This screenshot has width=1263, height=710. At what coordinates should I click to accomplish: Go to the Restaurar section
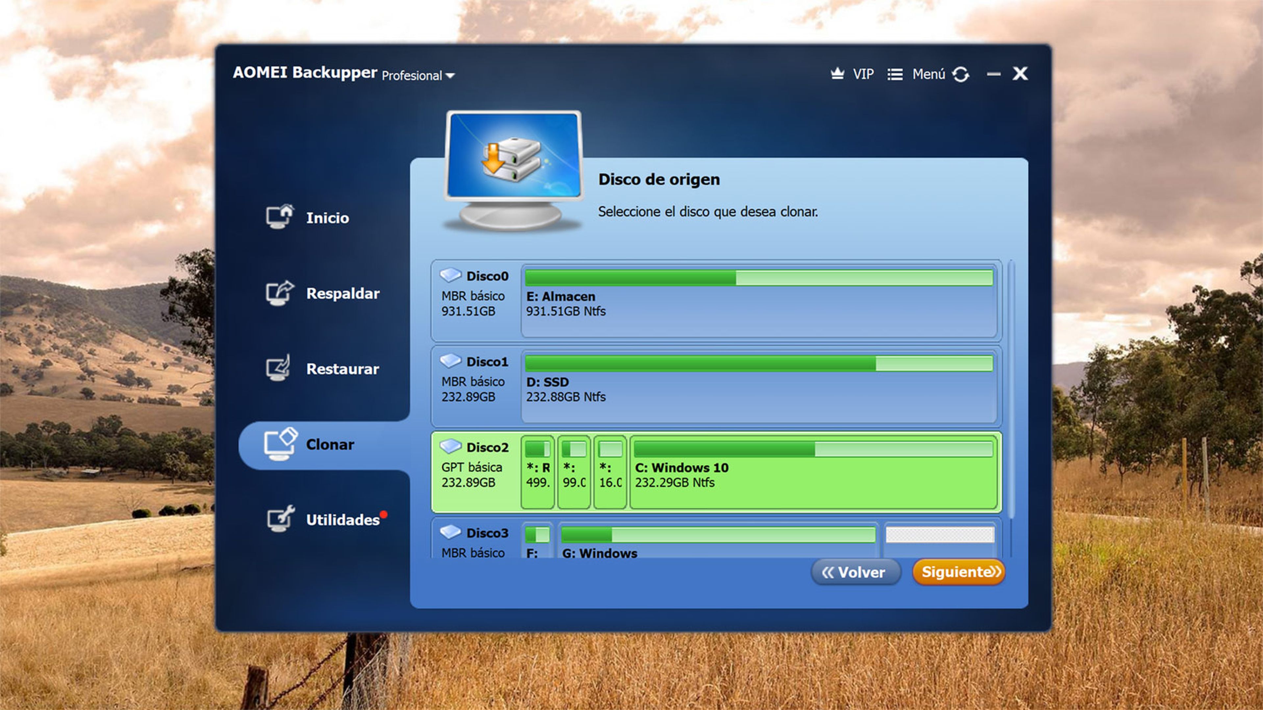[x=322, y=368]
